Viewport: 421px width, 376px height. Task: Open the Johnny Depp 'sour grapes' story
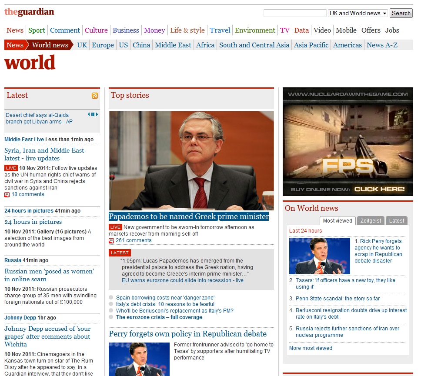pyautogui.click(x=47, y=336)
